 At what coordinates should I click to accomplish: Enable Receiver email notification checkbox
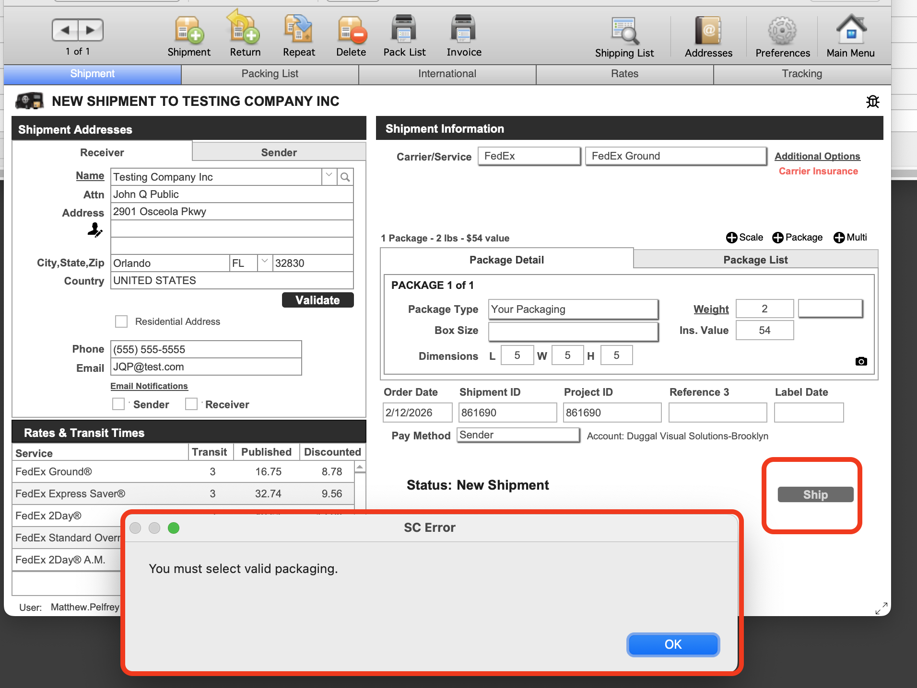pyautogui.click(x=191, y=404)
